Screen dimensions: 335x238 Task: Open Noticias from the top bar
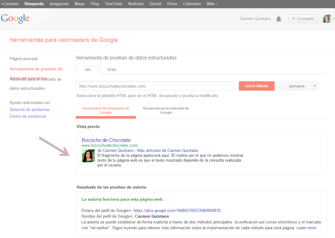pyautogui.click(x=136, y=4)
